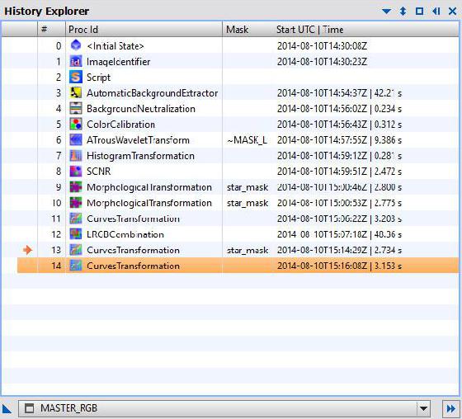Click the AutomaticBackgroundExtractor icon
462x419 pixels.
[x=76, y=93]
